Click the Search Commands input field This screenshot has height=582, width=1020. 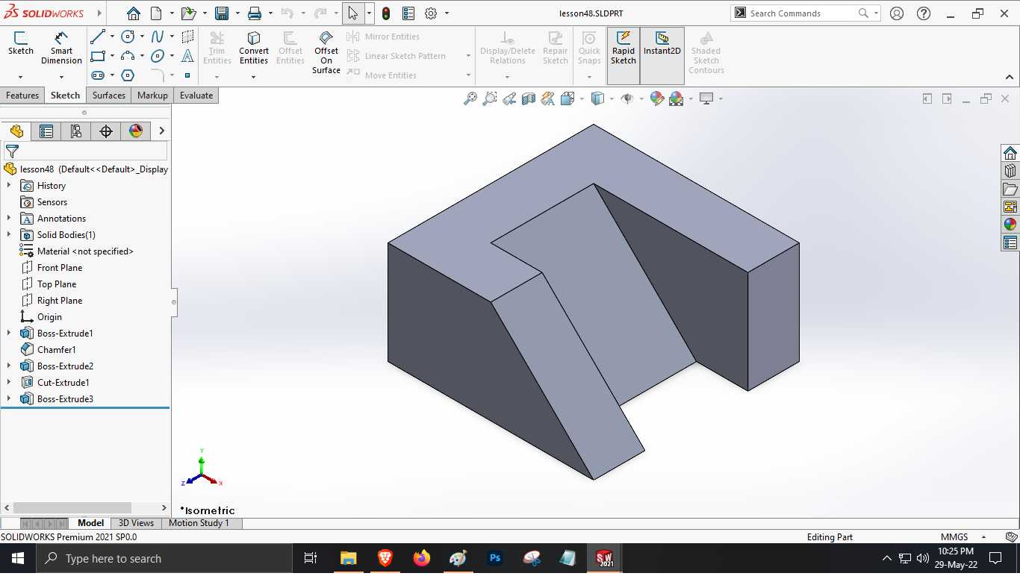pos(801,13)
